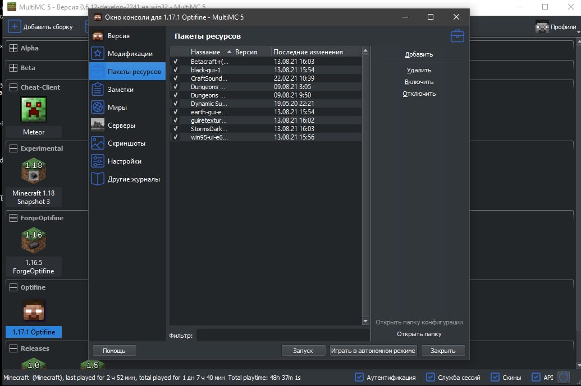Select Dungeons row dated 09.08.21 9:50
The height and width of the screenshot is (386, 581).
[x=266, y=95]
